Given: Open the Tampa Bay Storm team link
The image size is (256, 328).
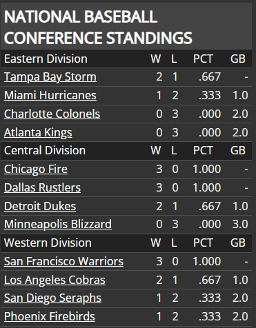Looking at the screenshot, I should (x=50, y=77).
